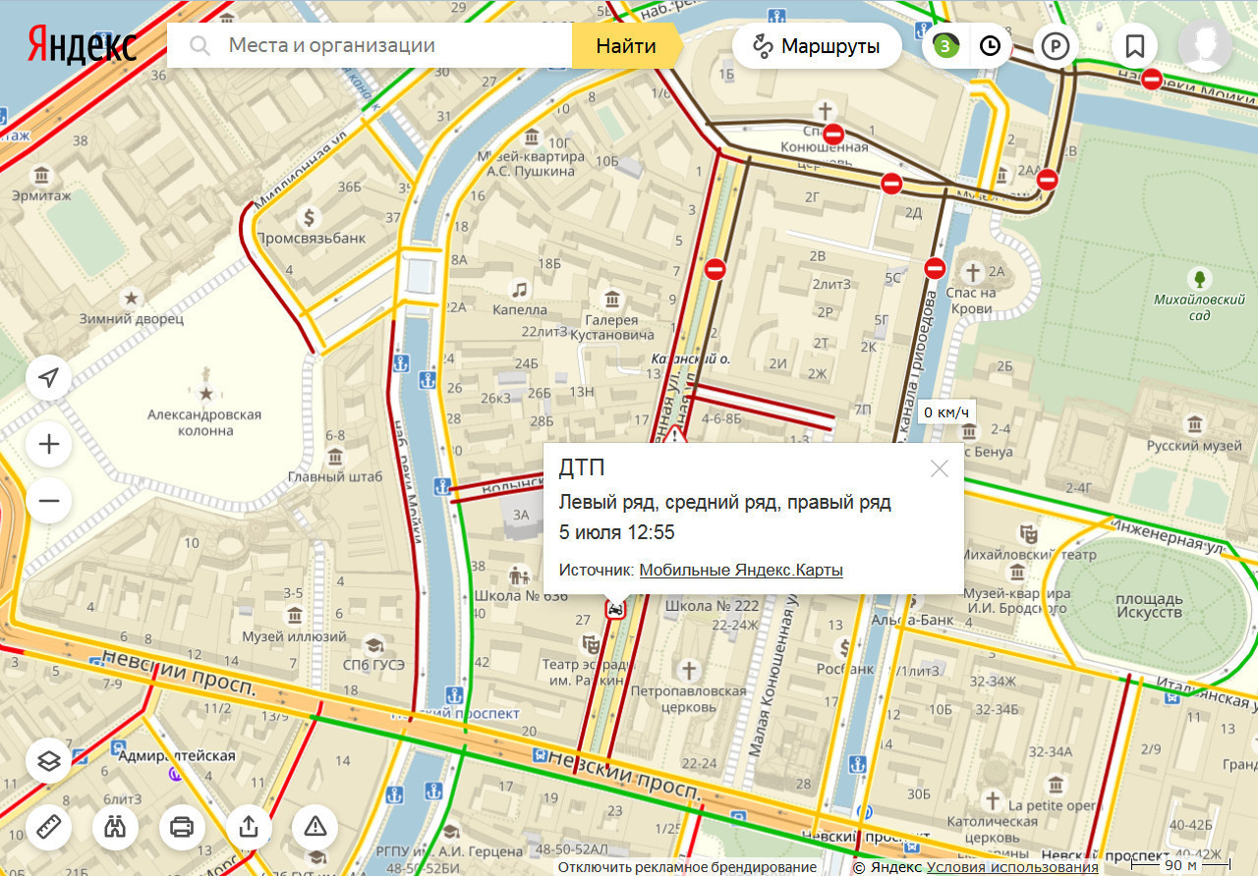
Task: Open the user profile avatar
Action: pos(1205,45)
